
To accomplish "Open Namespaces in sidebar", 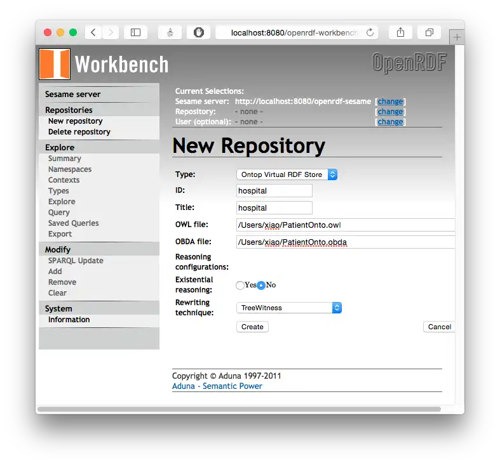I will tap(70, 169).
